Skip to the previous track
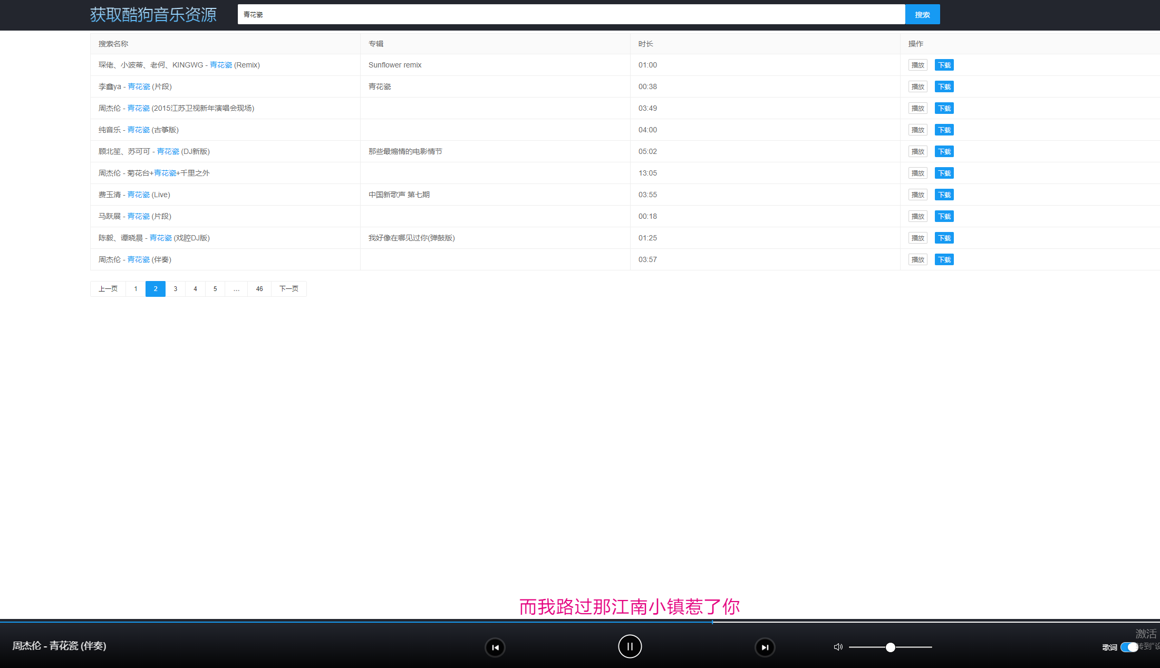The image size is (1160, 668). coord(495,647)
